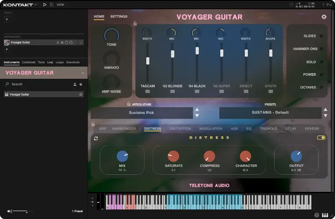Click the speaker volume icon
This screenshot has height=219, width=335.
coord(9,211)
